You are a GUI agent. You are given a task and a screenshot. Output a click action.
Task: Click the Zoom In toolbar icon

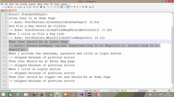(48, 7)
